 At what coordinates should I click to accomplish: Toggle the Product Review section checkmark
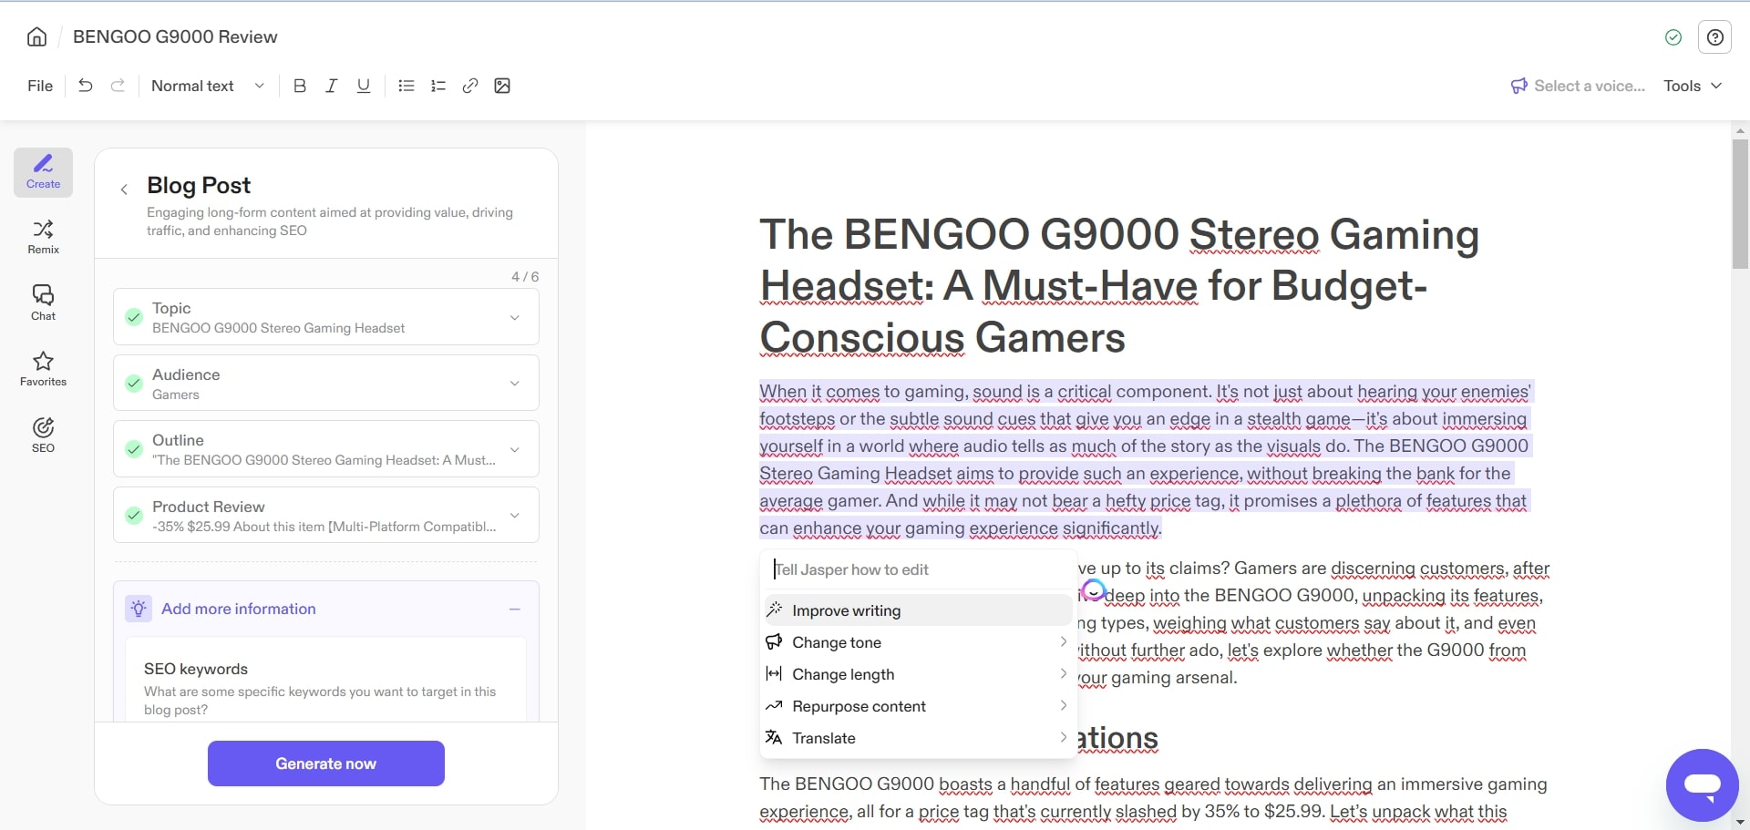[134, 516]
